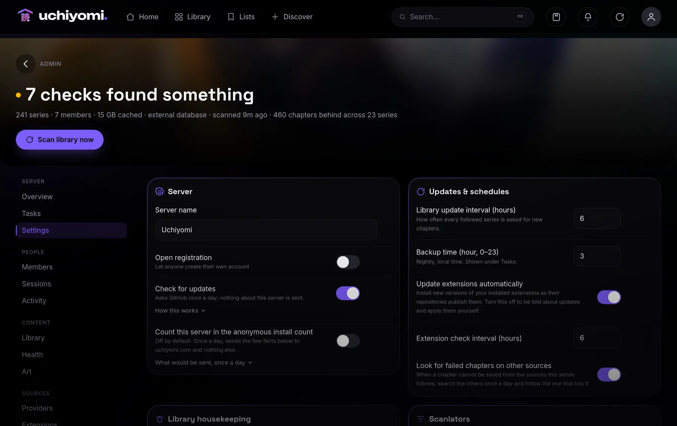677x426 pixels.
Task: Click the refresh icon in top bar
Action: (x=619, y=17)
